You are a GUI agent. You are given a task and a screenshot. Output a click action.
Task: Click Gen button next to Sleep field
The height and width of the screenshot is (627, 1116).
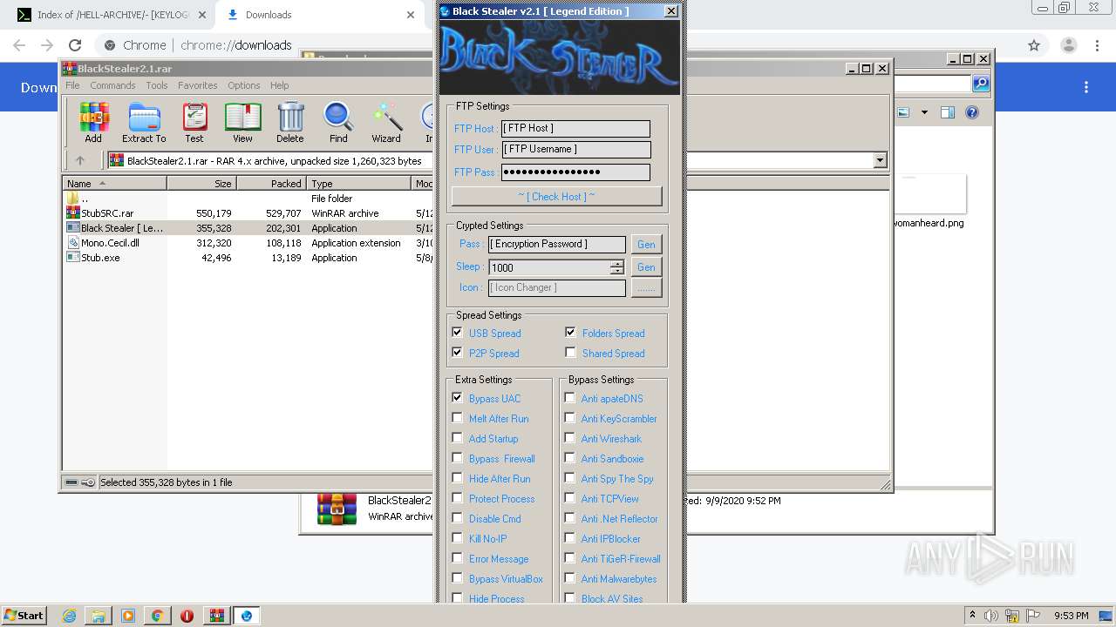(x=646, y=267)
